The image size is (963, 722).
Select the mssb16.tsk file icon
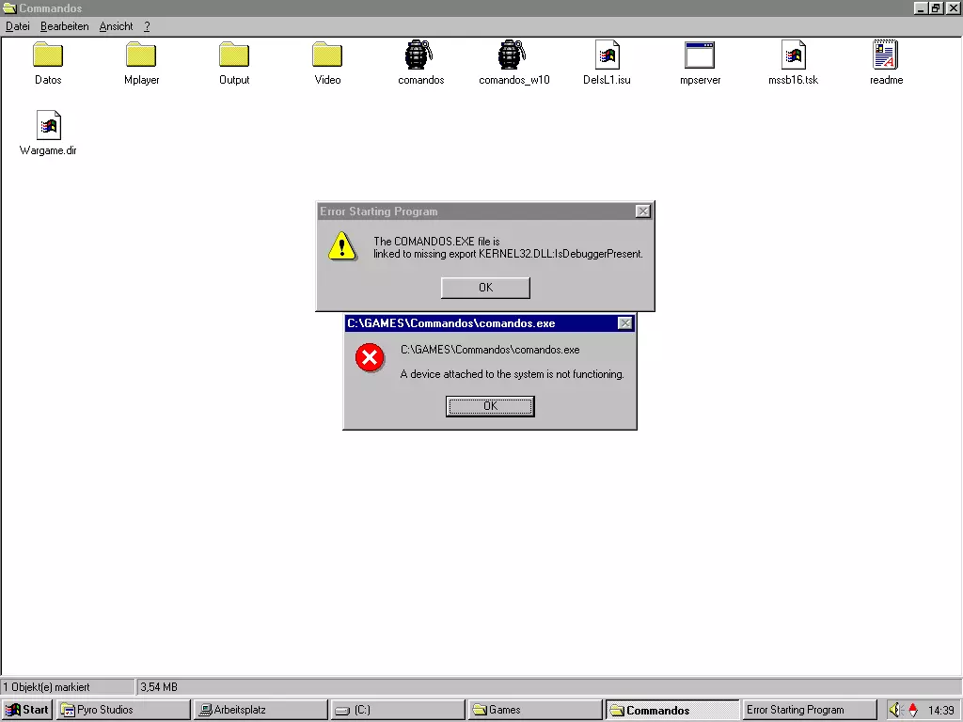(793, 55)
